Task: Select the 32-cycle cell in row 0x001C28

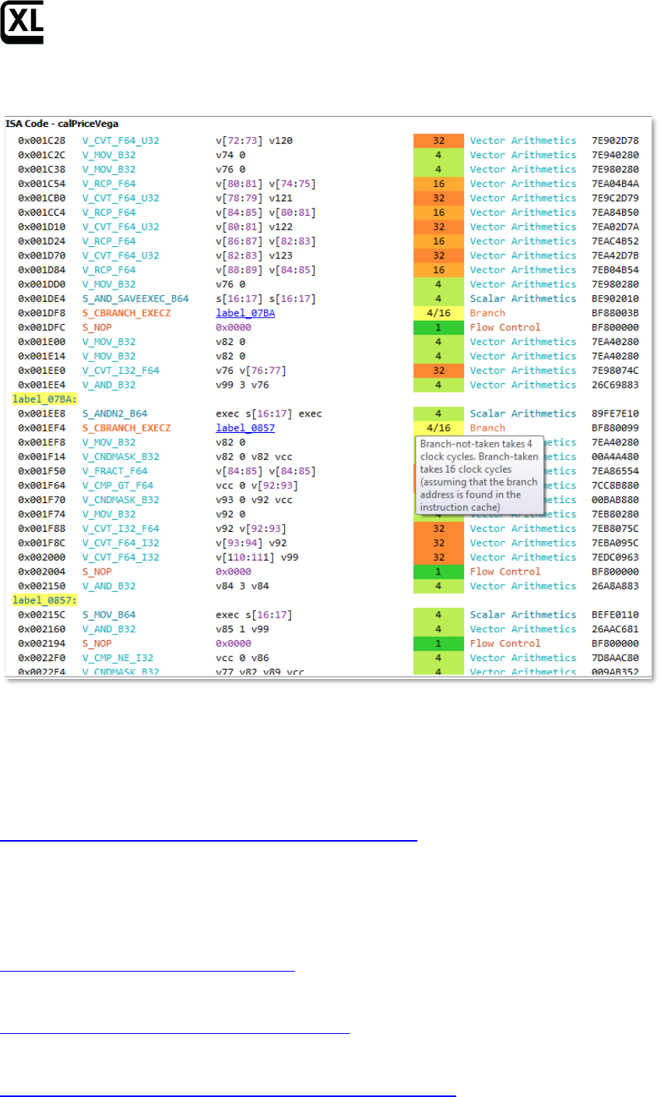Action: click(438, 141)
